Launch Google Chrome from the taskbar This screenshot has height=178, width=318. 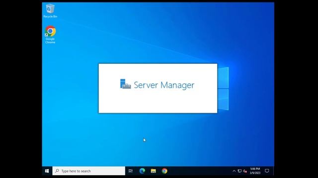pos(164,171)
